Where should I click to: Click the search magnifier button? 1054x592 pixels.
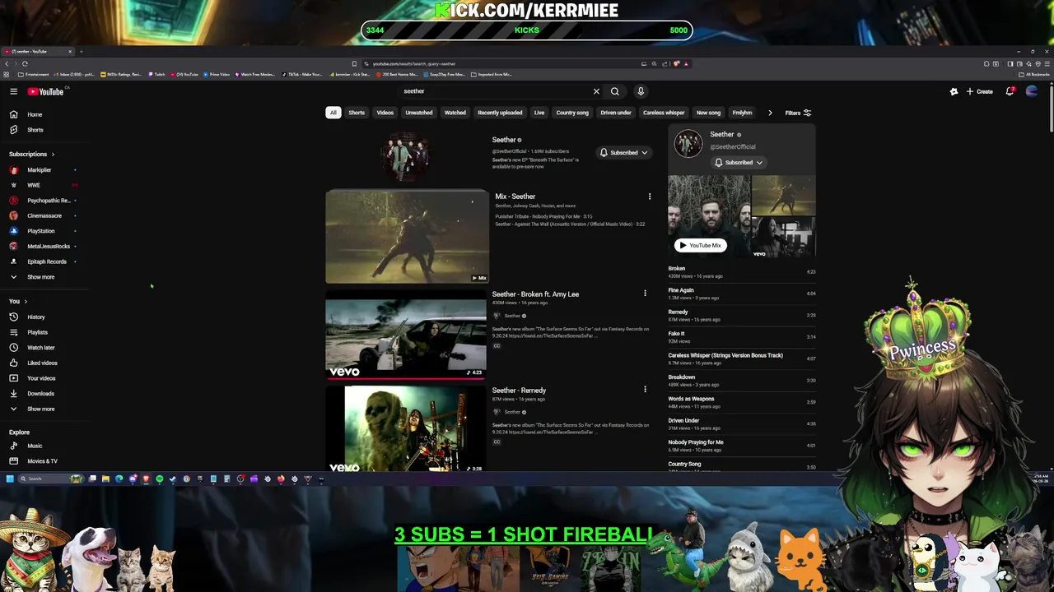coord(614,91)
